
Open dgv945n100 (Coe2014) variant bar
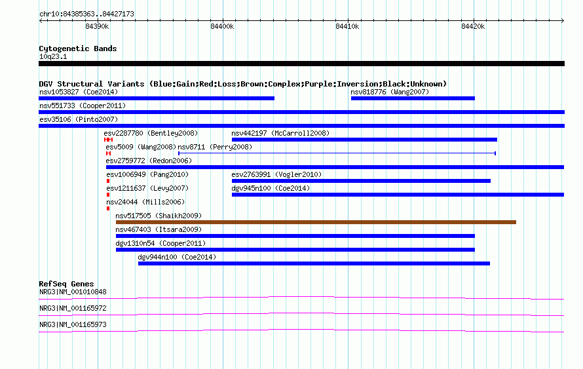398,195
